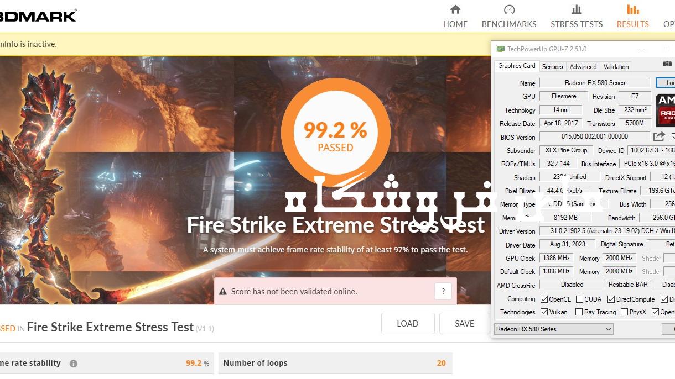
Task: Click the Technology value 14 nm
Action: (560, 110)
